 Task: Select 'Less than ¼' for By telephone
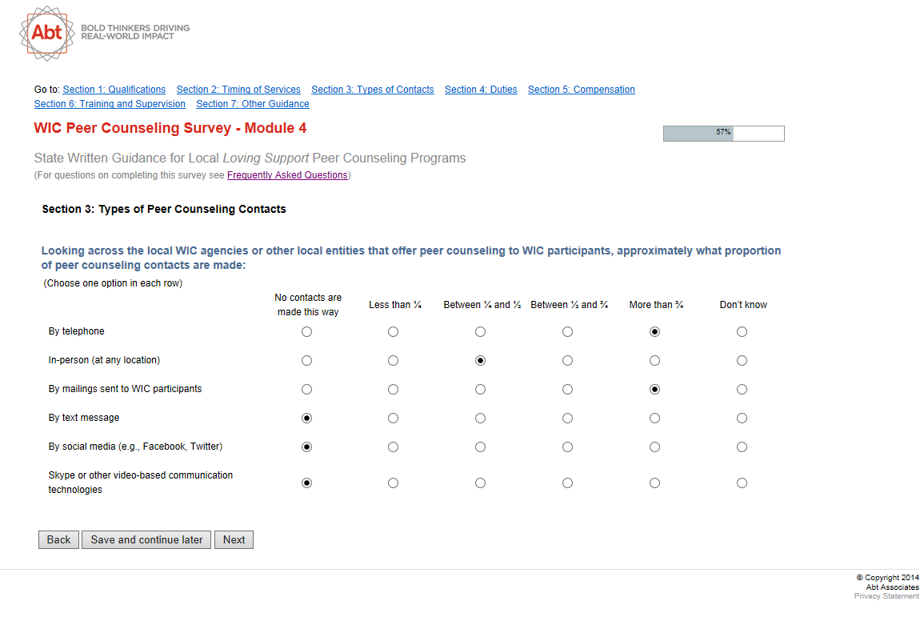tap(393, 332)
